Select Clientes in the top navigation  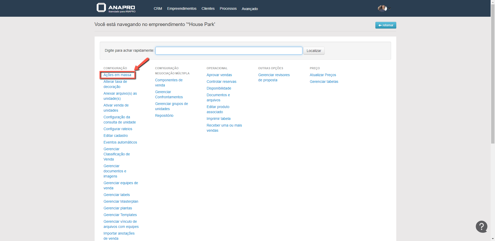click(208, 8)
